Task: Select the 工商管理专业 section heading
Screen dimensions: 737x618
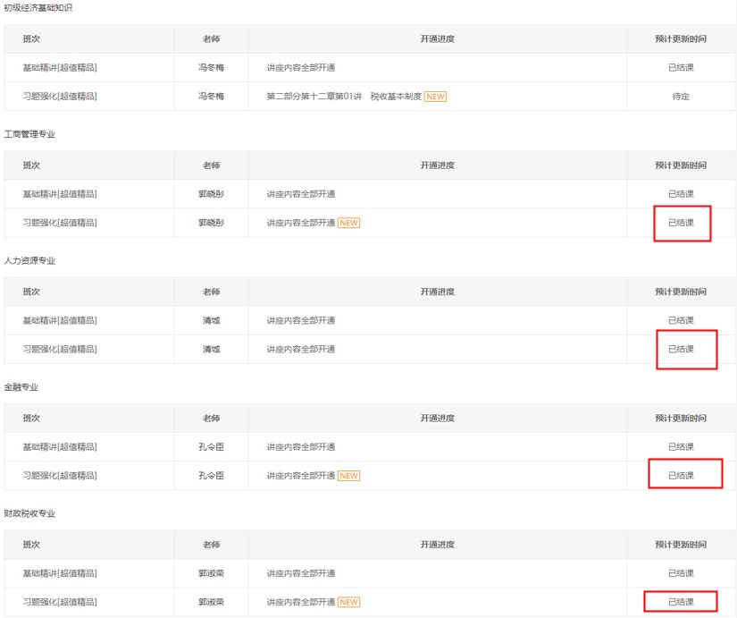Action: (x=29, y=134)
